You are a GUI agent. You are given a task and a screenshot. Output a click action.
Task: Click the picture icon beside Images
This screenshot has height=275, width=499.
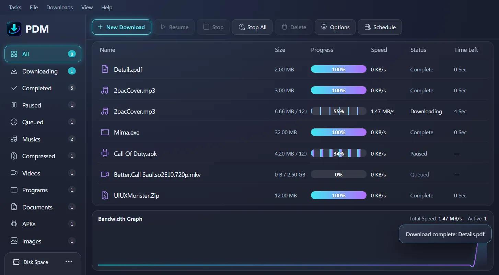coord(14,241)
